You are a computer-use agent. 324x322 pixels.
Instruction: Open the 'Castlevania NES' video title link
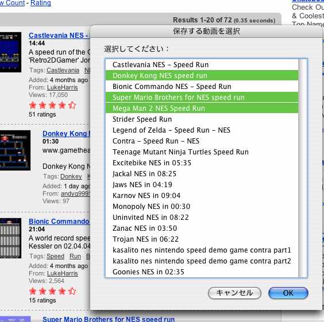click(x=59, y=35)
